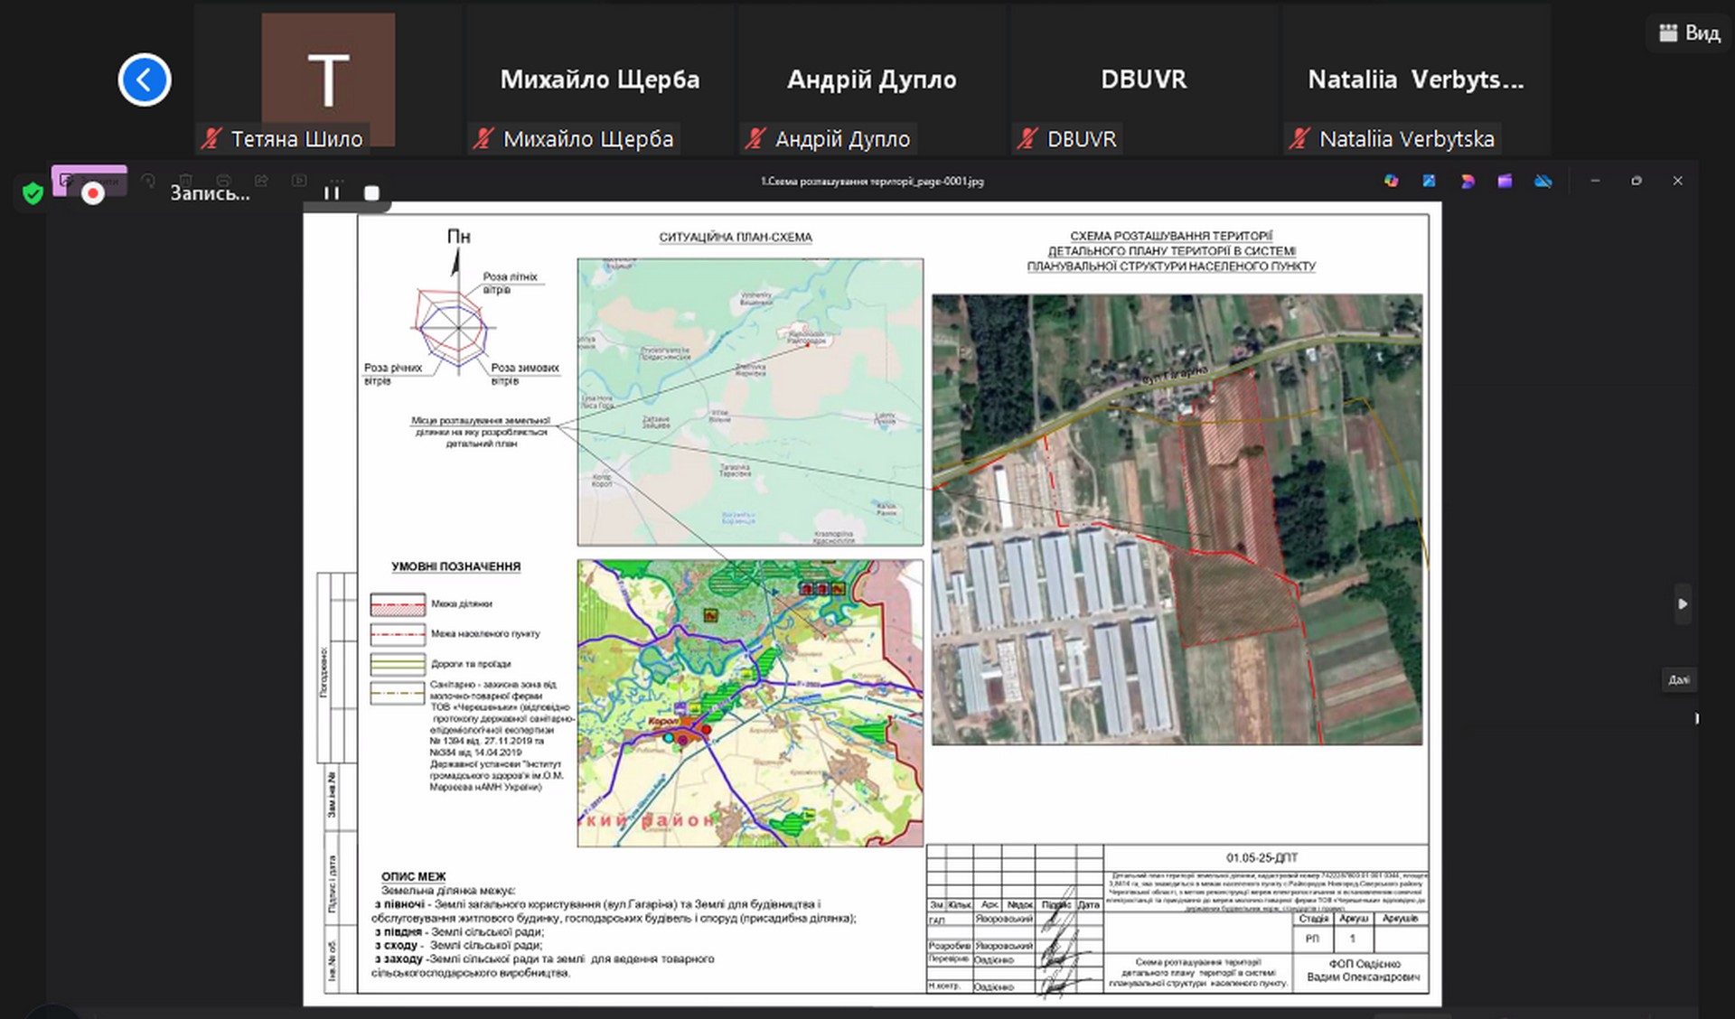Click the Designer icon in title bar

click(x=1467, y=181)
